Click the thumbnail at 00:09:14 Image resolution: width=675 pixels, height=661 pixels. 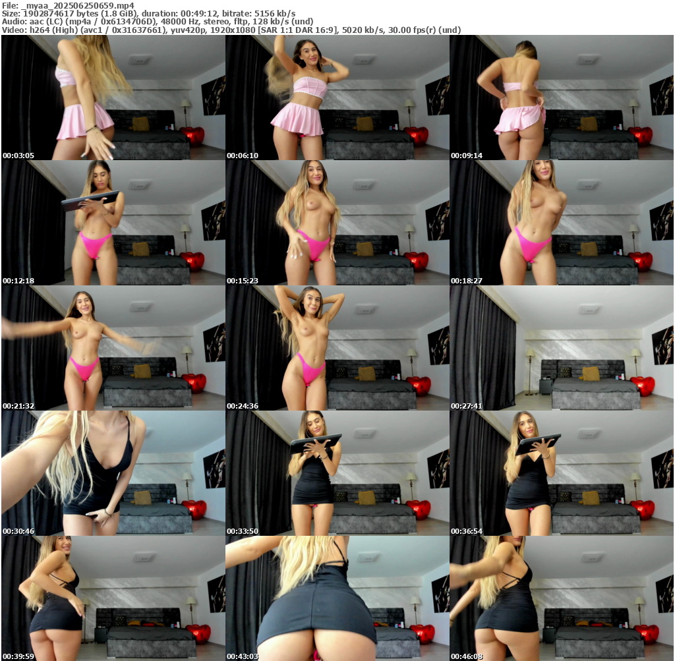[x=562, y=98]
